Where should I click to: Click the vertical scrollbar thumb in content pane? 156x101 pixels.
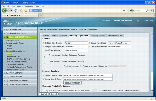(152, 54)
